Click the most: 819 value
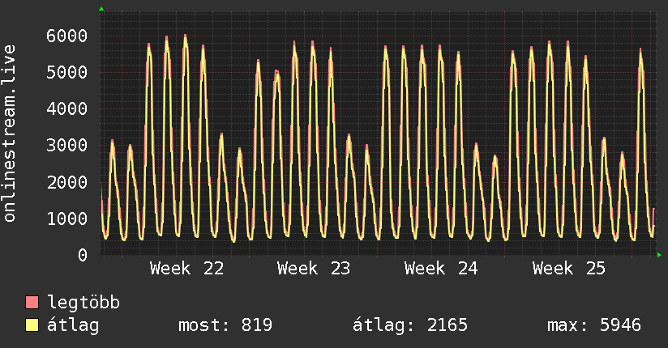The height and width of the screenshot is (348, 668). pos(225,325)
